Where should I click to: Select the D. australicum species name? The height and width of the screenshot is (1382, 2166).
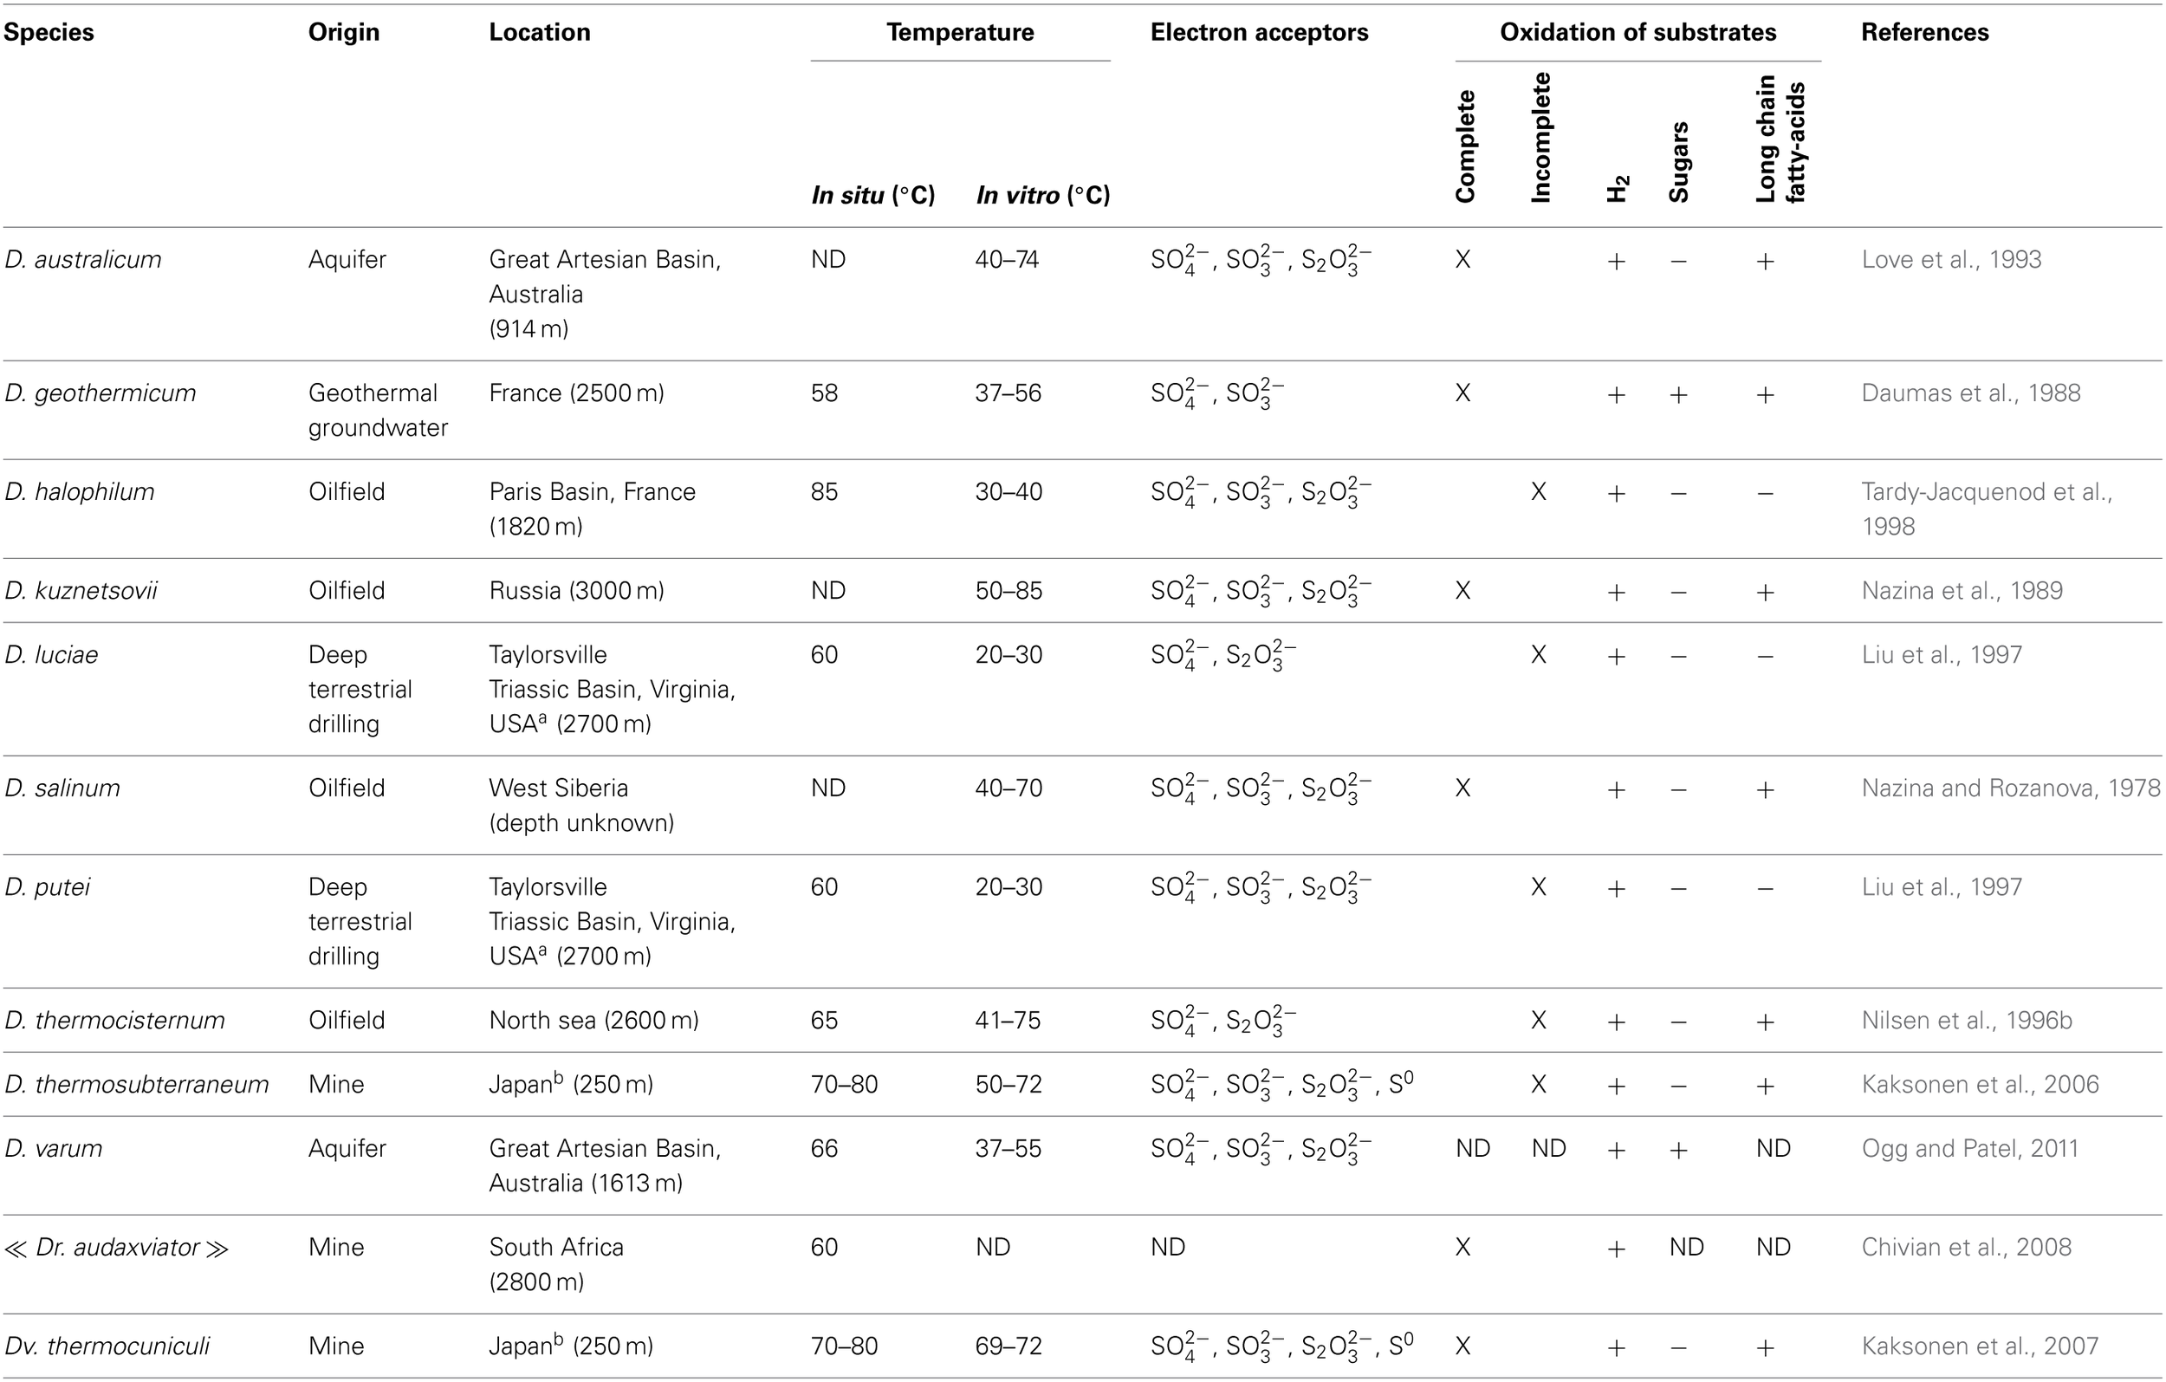[x=83, y=260]
